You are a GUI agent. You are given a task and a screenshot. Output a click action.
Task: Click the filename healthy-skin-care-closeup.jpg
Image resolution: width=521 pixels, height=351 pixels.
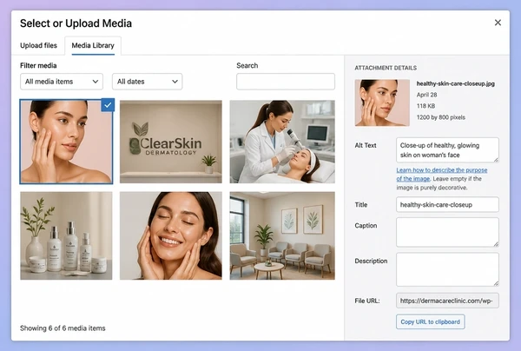pyautogui.click(x=456, y=83)
